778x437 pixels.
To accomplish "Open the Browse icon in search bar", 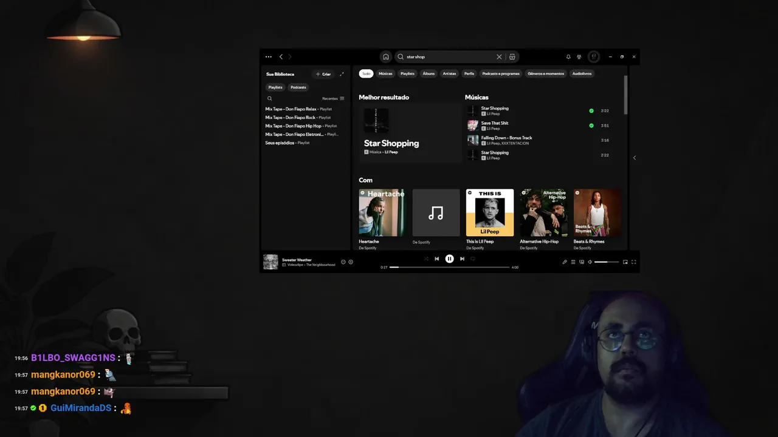I will click(512, 56).
